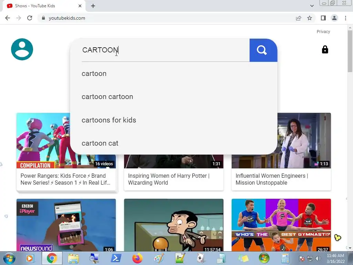This screenshot has height=265, width=353.
Task: Open the Chrome three-dot menu
Action: (x=345, y=18)
